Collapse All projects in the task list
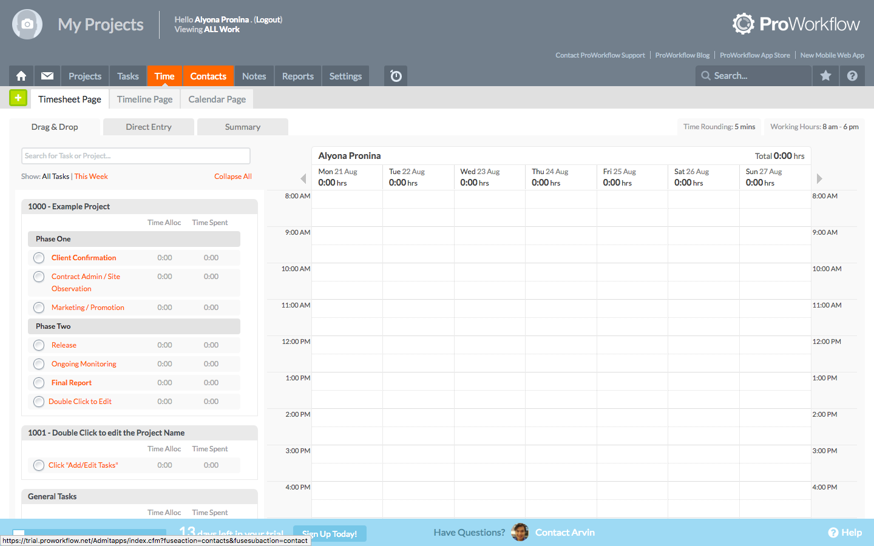The height and width of the screenshot is (546, 874). [232, 176]
